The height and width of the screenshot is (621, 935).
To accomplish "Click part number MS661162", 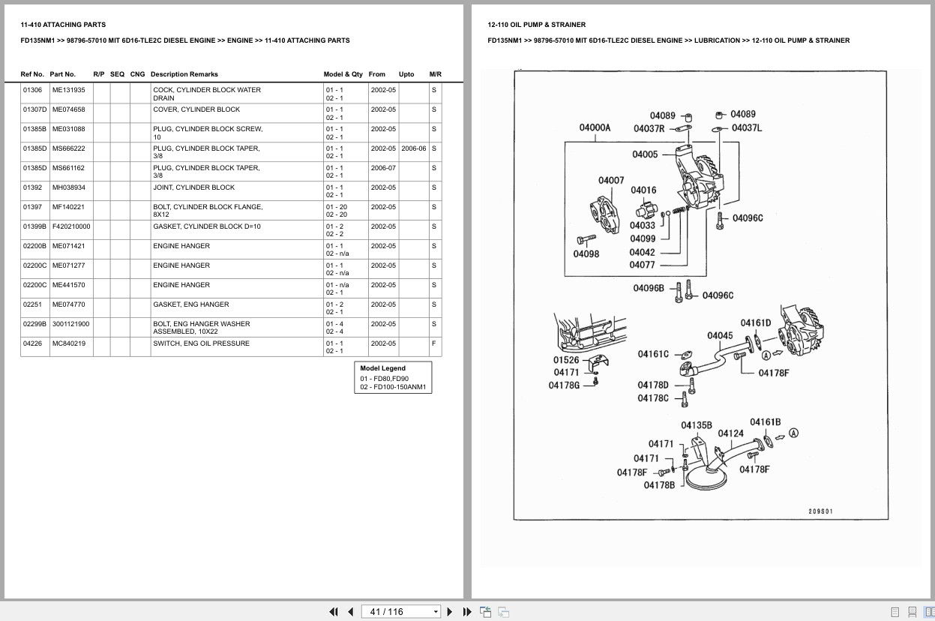I will [68, 168].
